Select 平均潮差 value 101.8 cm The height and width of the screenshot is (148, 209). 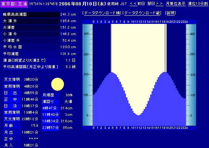click(68, 54)
